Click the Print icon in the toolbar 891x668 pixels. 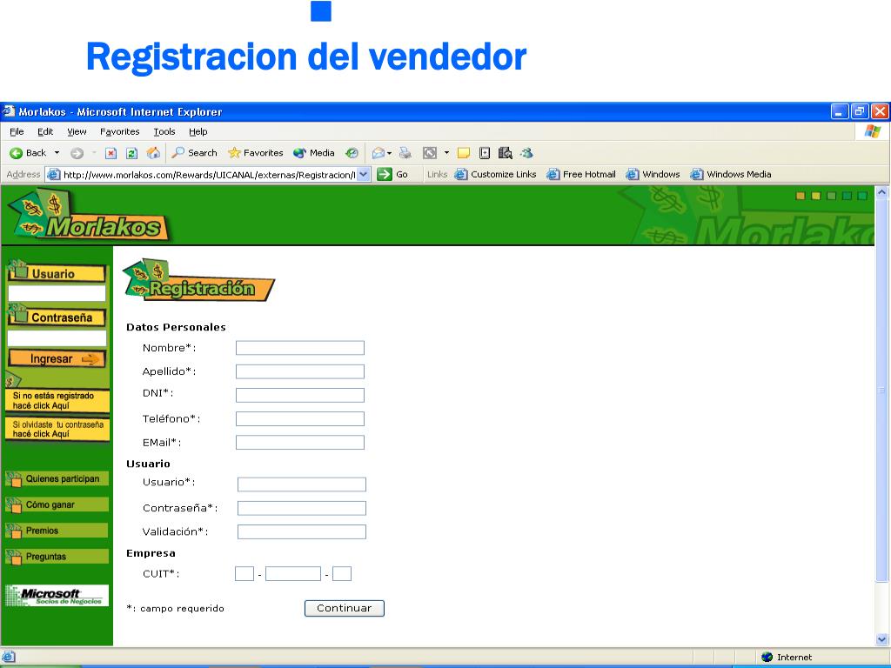[405, 153]
